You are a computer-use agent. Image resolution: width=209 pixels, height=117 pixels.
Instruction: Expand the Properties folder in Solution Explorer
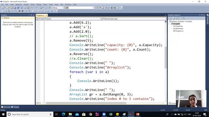click(x=171, y=26)
